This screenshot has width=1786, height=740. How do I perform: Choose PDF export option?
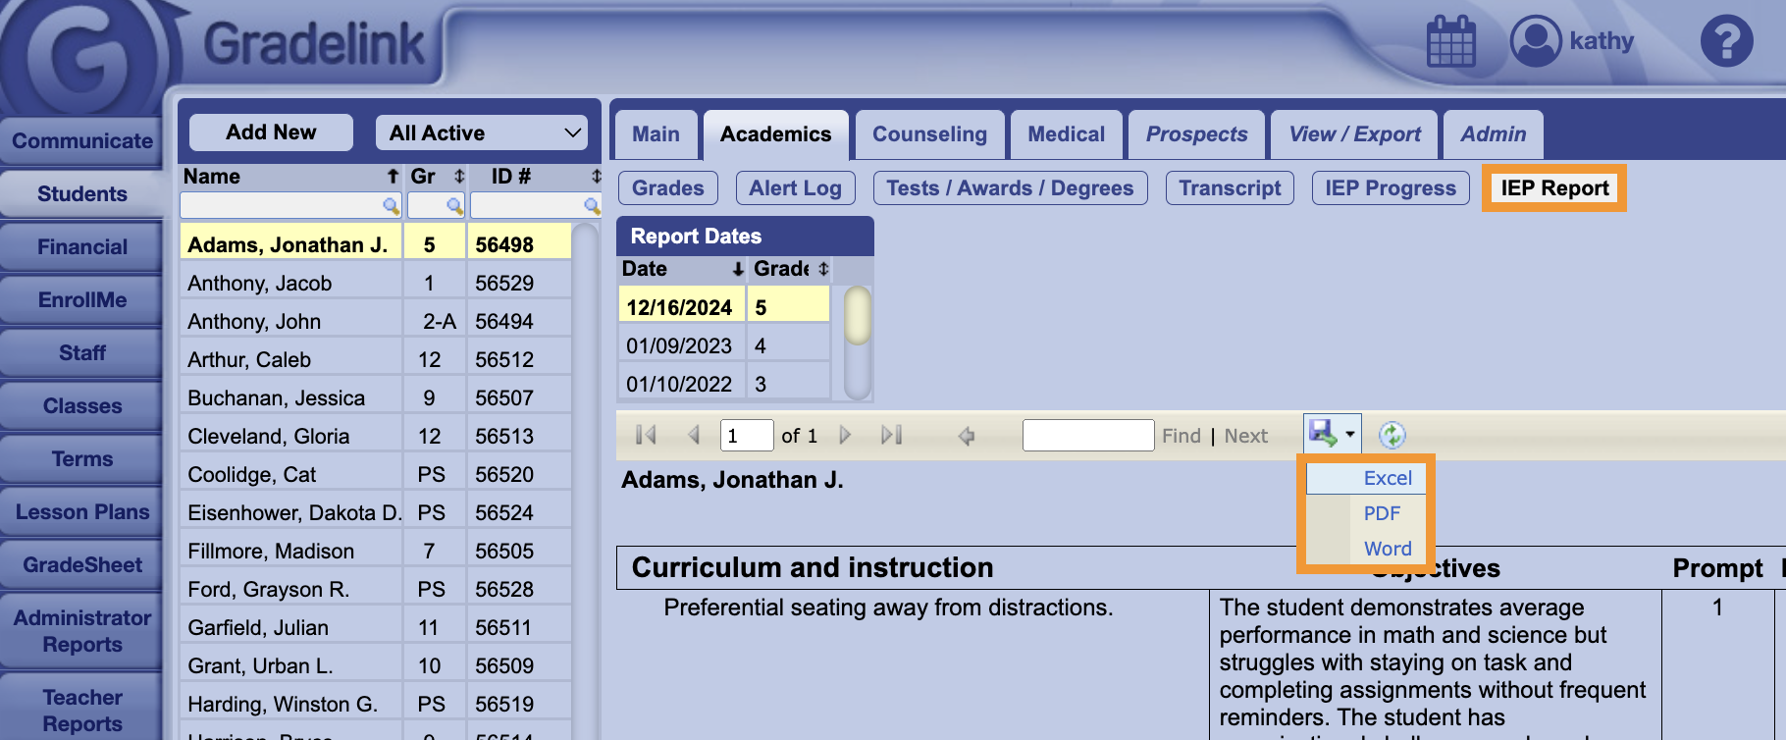coord(1382,513)
